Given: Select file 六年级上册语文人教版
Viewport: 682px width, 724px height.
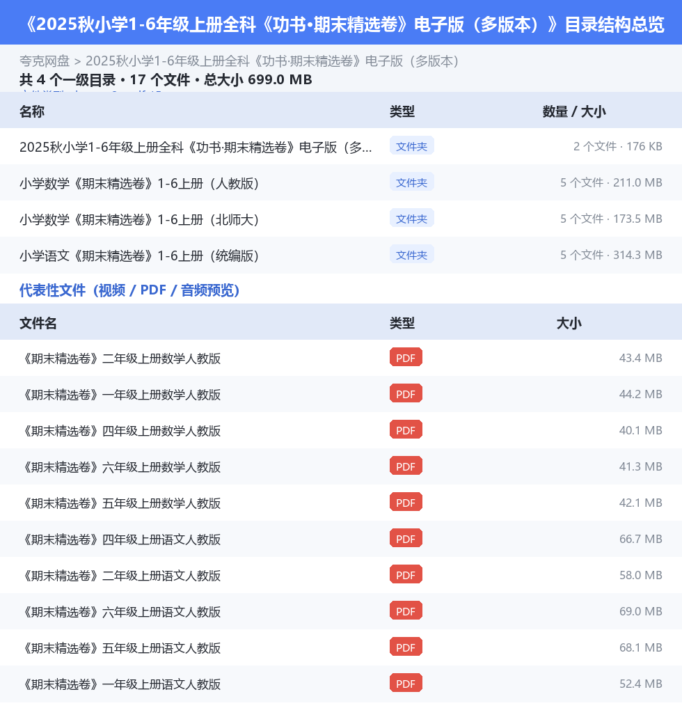Looking at the screenshot, I should 120,612.
